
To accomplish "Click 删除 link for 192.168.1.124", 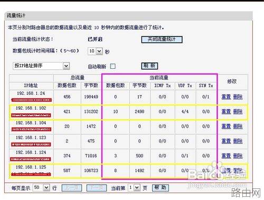I will coord(238,156).
